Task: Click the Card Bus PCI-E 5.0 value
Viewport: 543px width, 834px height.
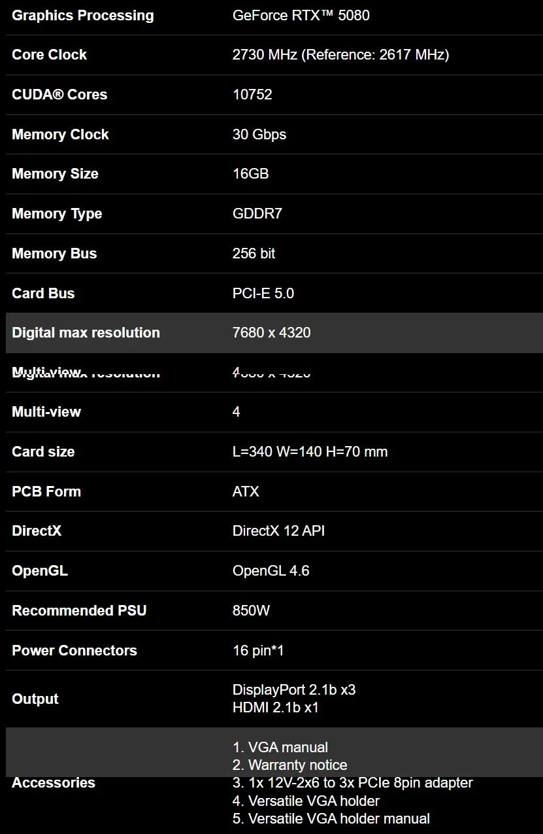Action: (x=263, y=293)
